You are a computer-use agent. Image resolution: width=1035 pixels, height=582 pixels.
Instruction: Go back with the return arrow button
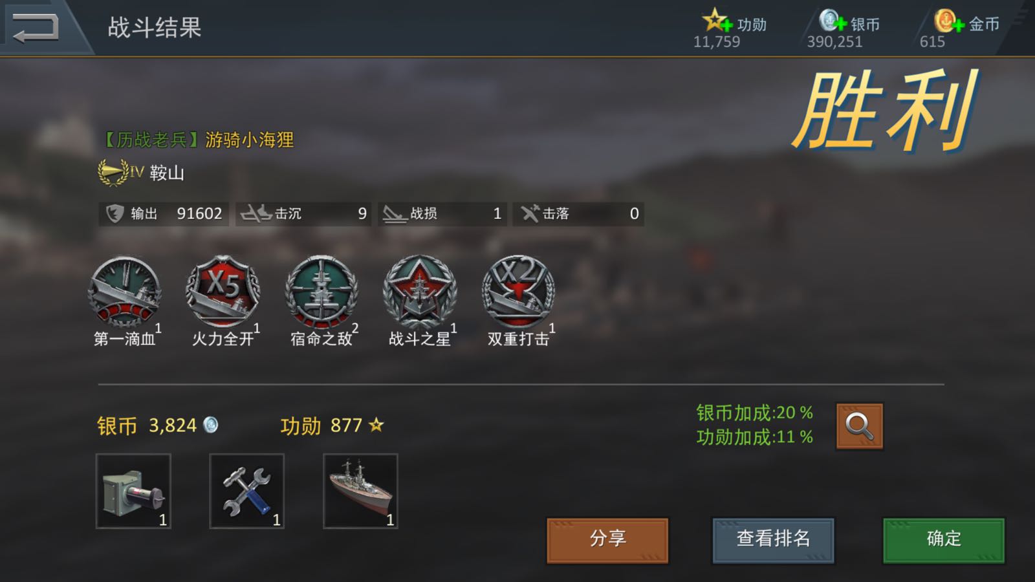tap(36, 27)
